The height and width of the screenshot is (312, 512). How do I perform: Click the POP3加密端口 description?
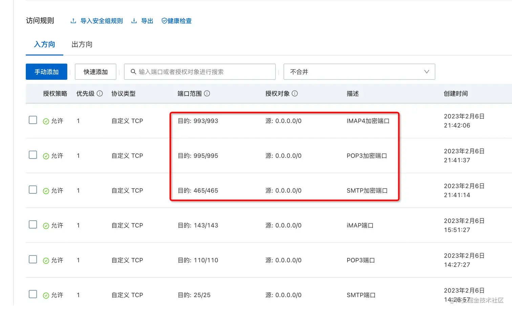click(367, 156)
